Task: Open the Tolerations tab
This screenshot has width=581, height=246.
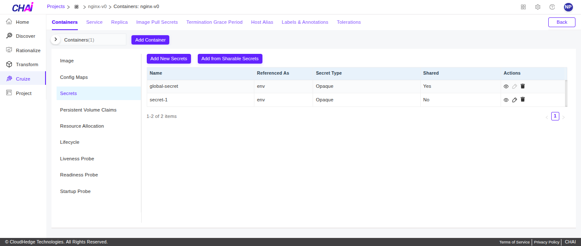Action: (x=349, y=22)
